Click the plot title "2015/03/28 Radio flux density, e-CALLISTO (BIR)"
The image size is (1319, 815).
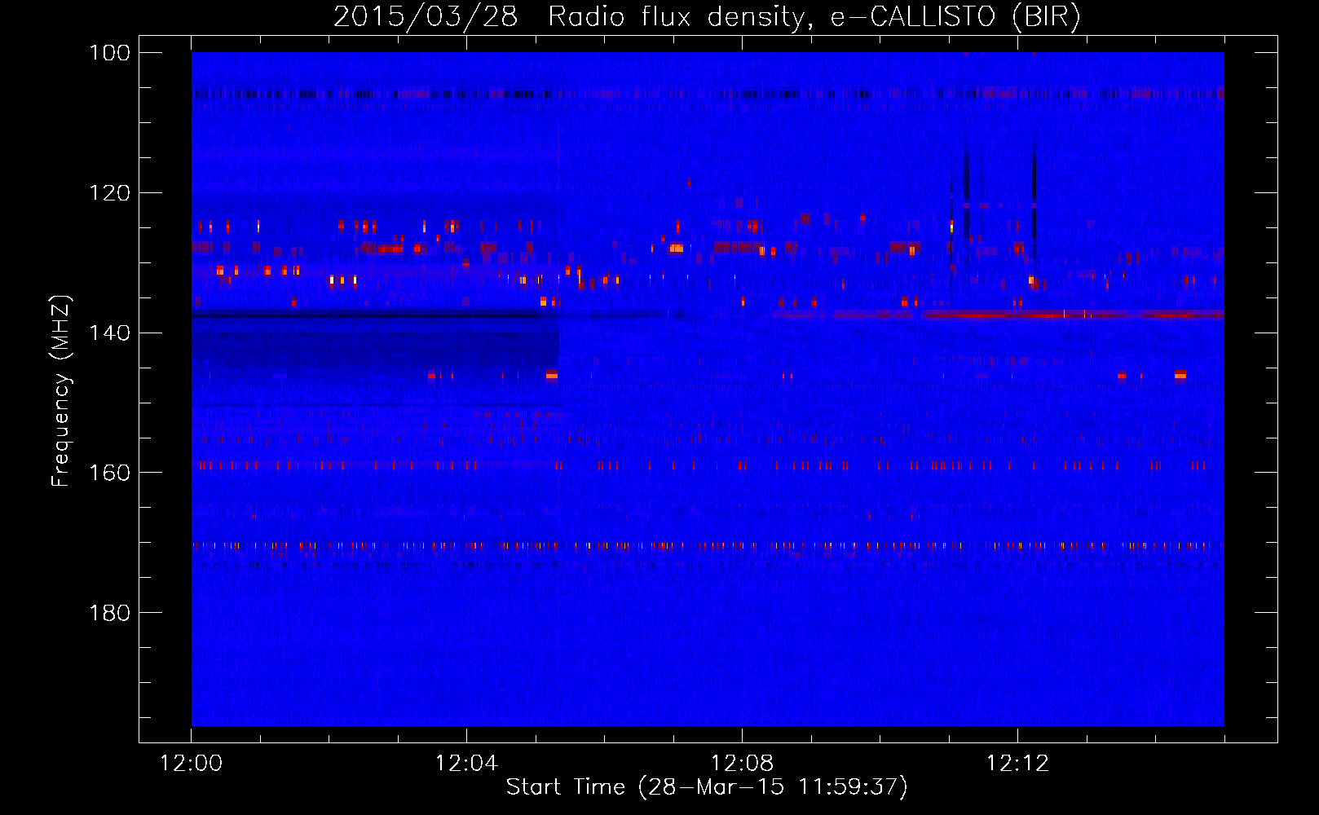(x=707, y=16)
